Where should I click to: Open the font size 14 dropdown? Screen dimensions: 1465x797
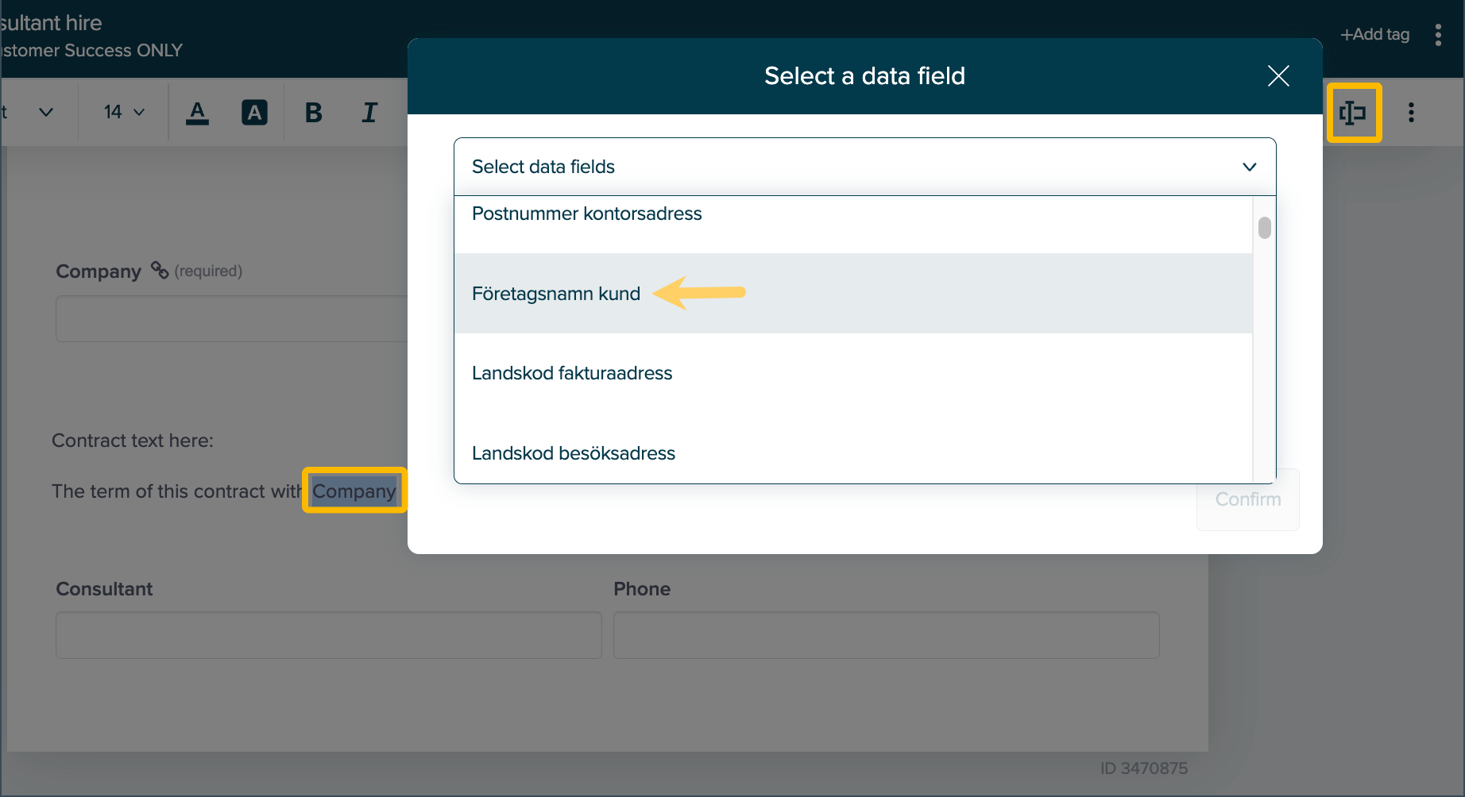tap(124, 112)
